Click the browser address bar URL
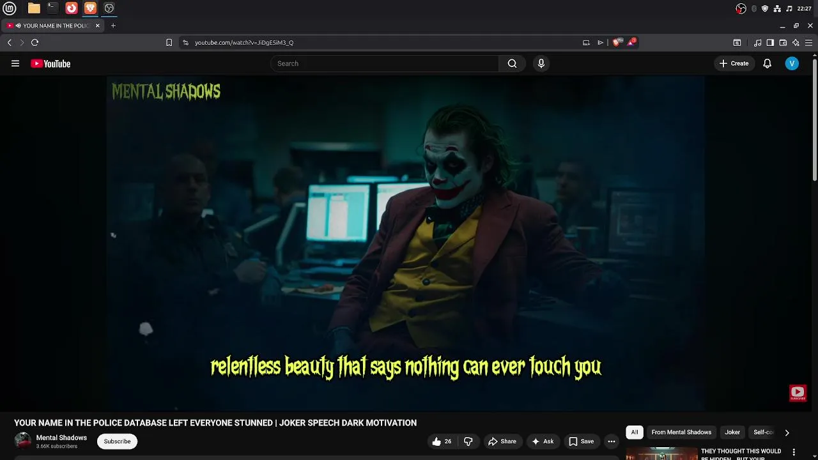The image size is (818, 460). [x=244, y=42]
